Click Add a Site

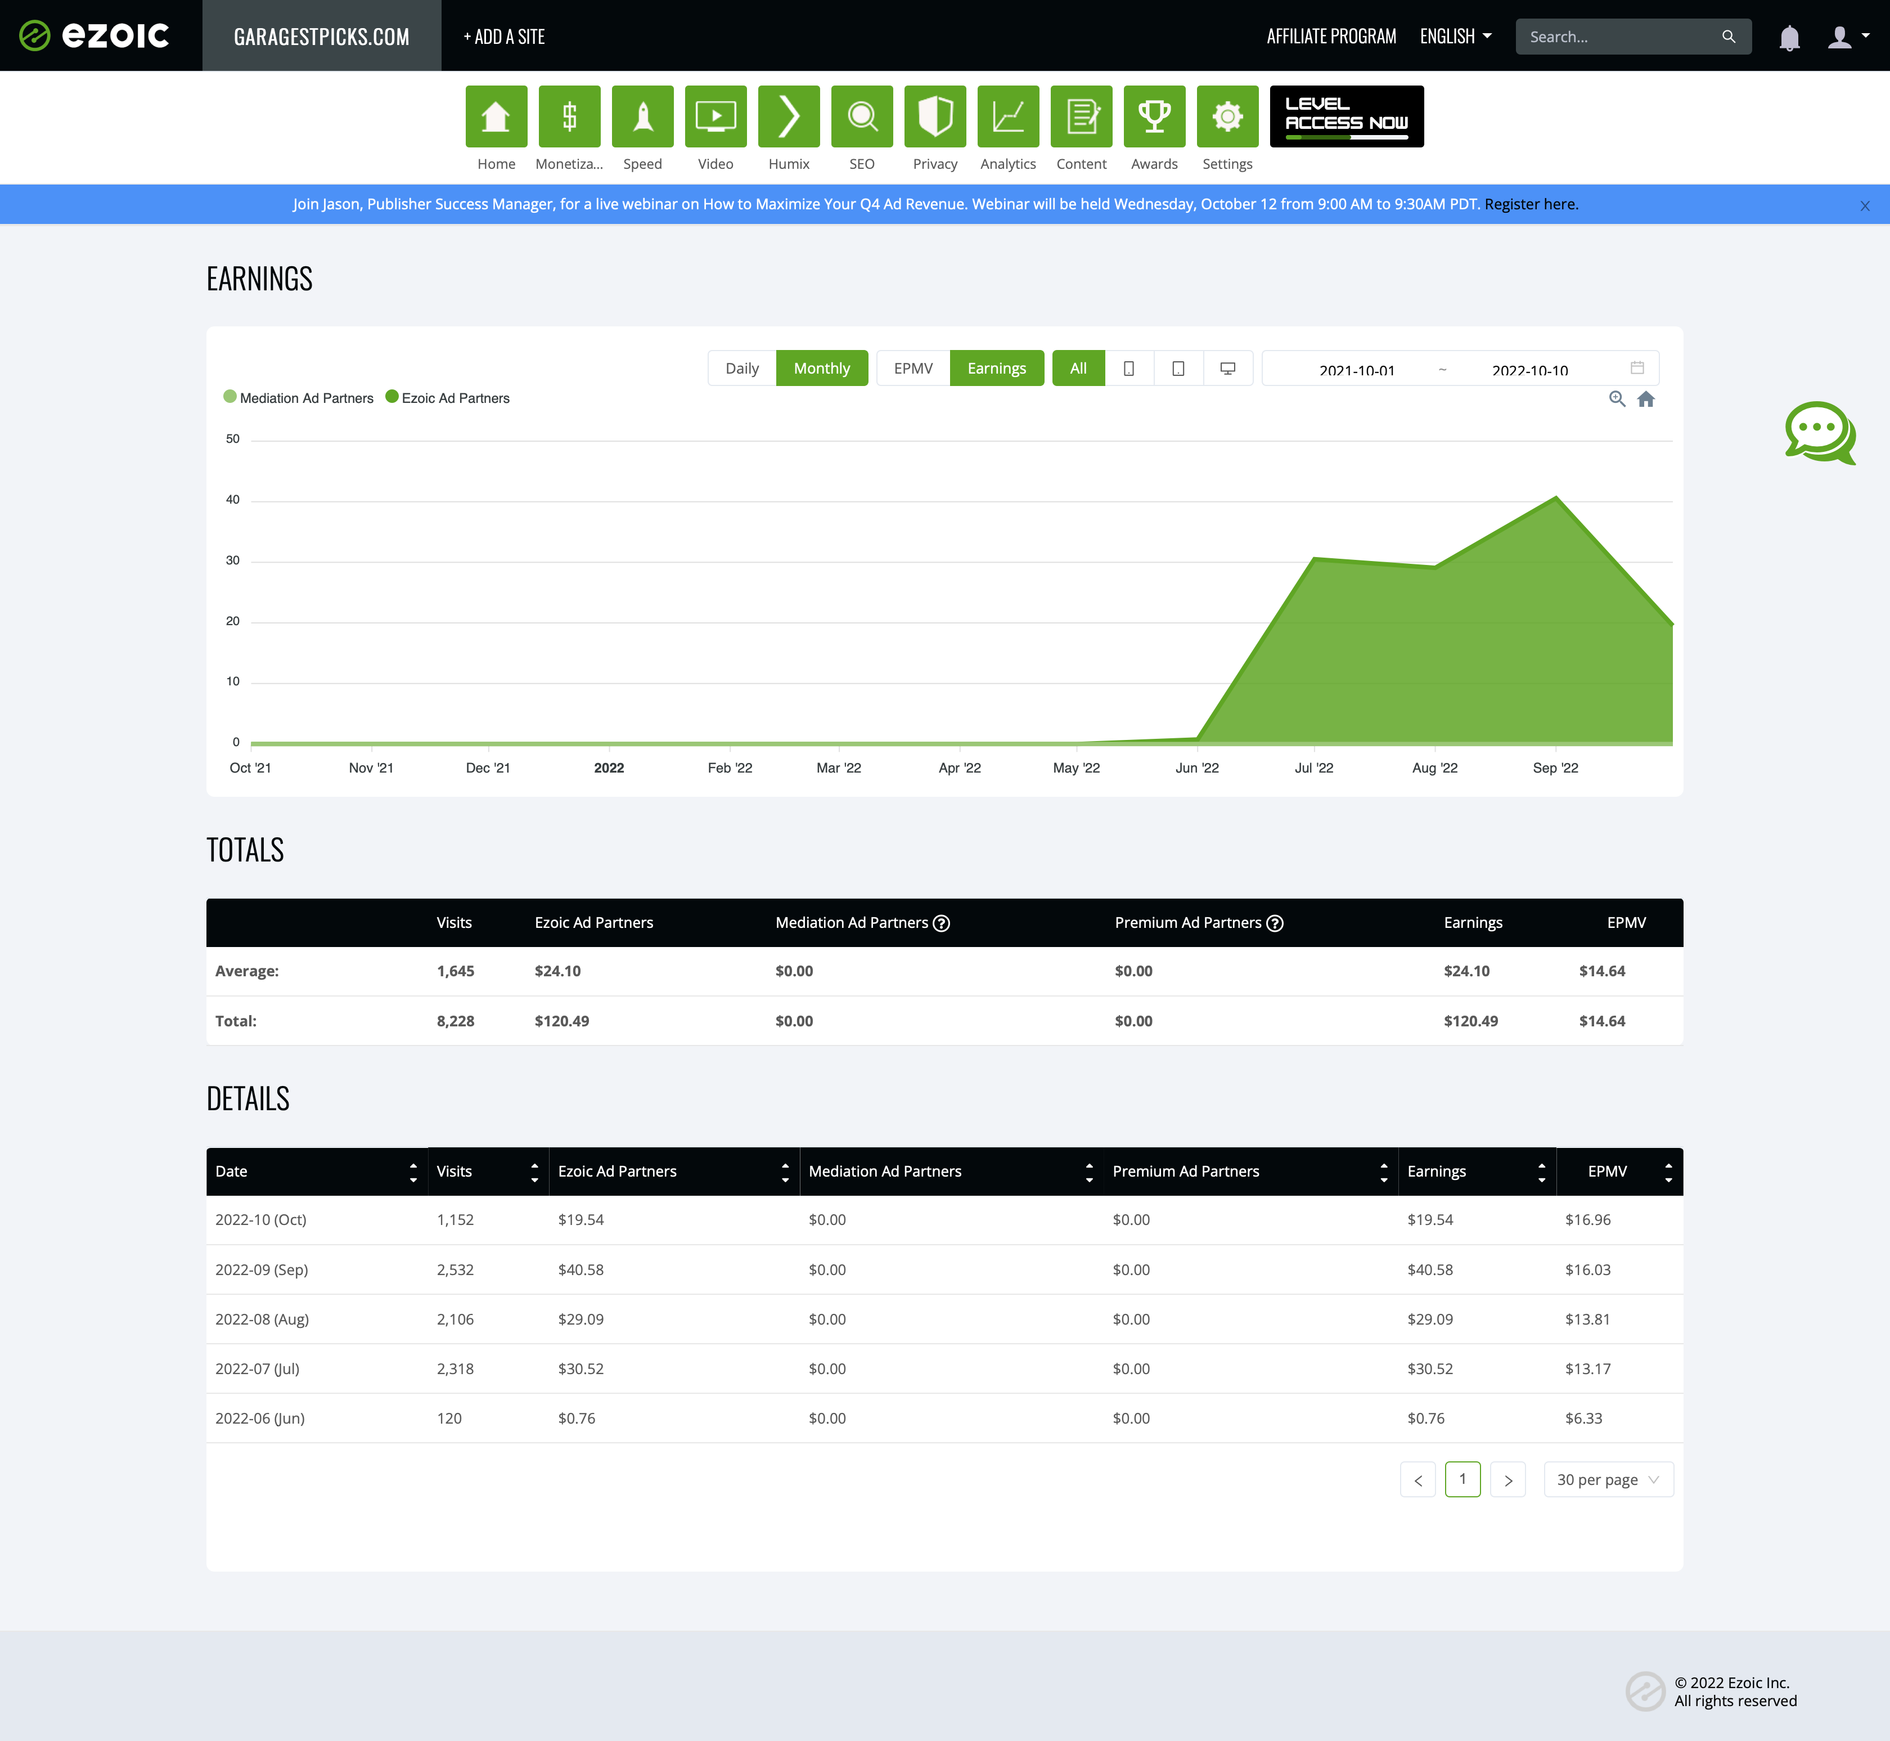pyautogui.click(x=504, y=37)
